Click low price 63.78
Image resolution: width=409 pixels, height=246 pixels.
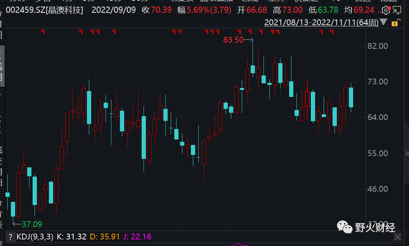(x=328, y=10)
